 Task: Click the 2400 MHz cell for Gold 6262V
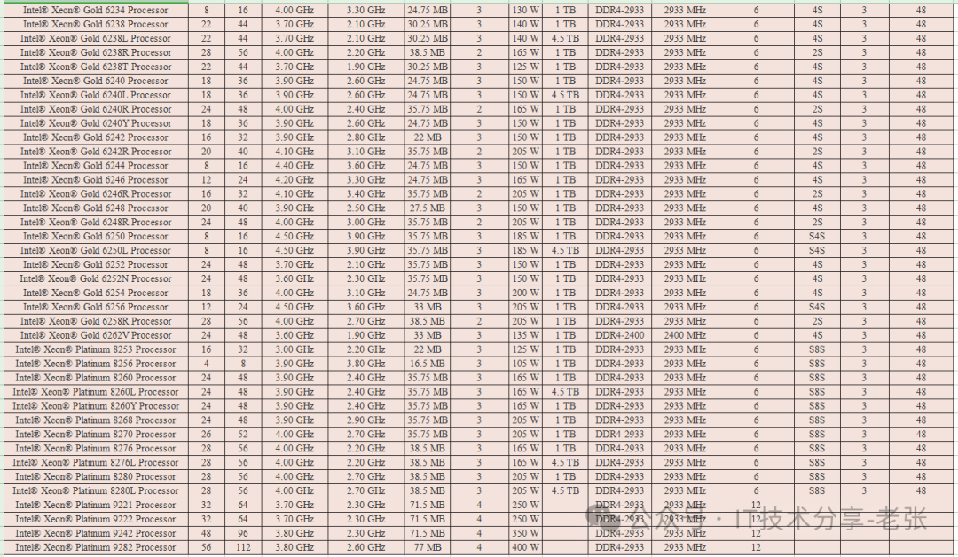(x=685, y=335)
